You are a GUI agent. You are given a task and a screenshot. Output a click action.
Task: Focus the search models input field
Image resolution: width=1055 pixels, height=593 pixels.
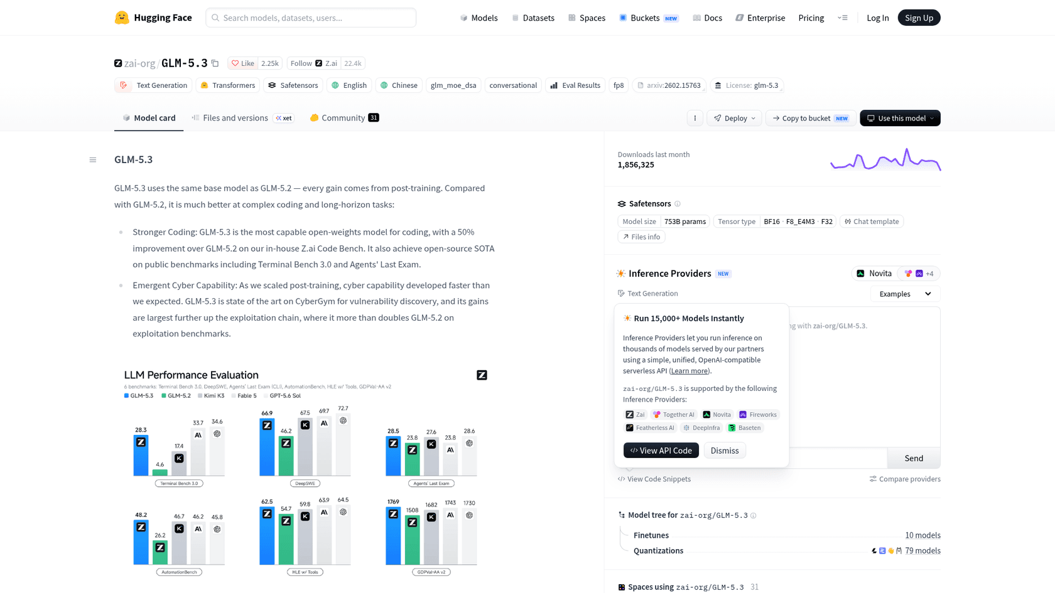311,18
